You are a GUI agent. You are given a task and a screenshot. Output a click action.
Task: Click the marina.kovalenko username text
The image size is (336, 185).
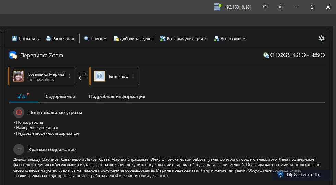[41, 79]
